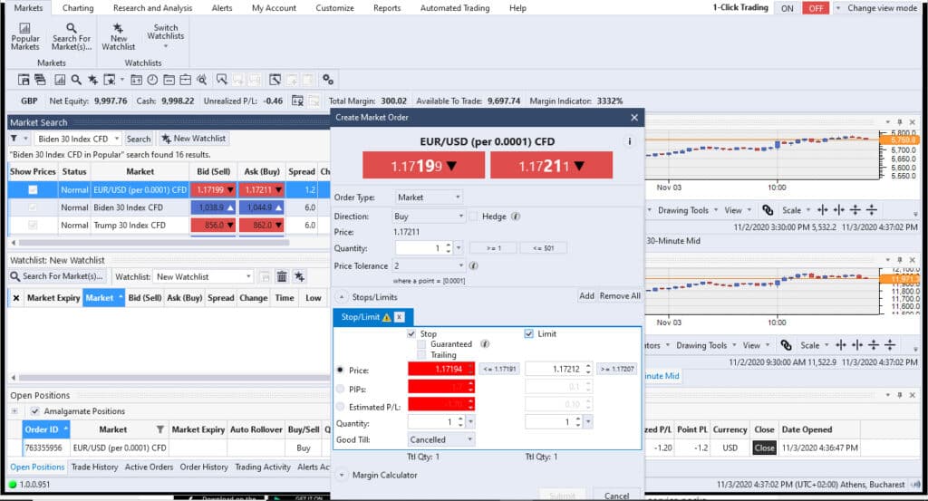The height and width of the screenshot is (501, 928).
Task: Switch to Order History tab
Action: 204,467
